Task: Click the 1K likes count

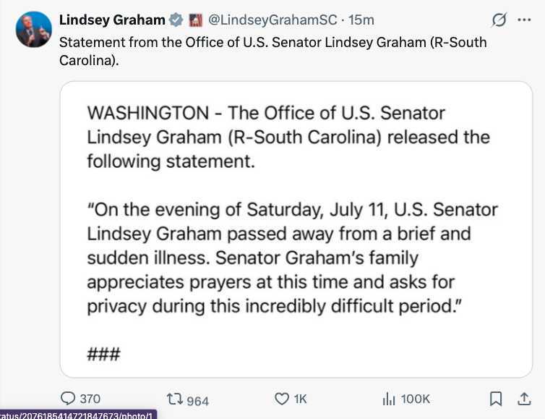Action: (x=300, y=399)
